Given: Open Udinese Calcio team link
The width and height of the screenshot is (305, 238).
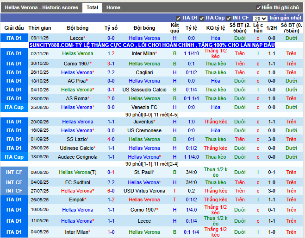Looking at the screenshot, I should 78,148.
